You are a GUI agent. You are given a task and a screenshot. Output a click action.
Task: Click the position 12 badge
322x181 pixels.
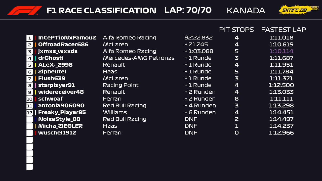coord(30,113)
